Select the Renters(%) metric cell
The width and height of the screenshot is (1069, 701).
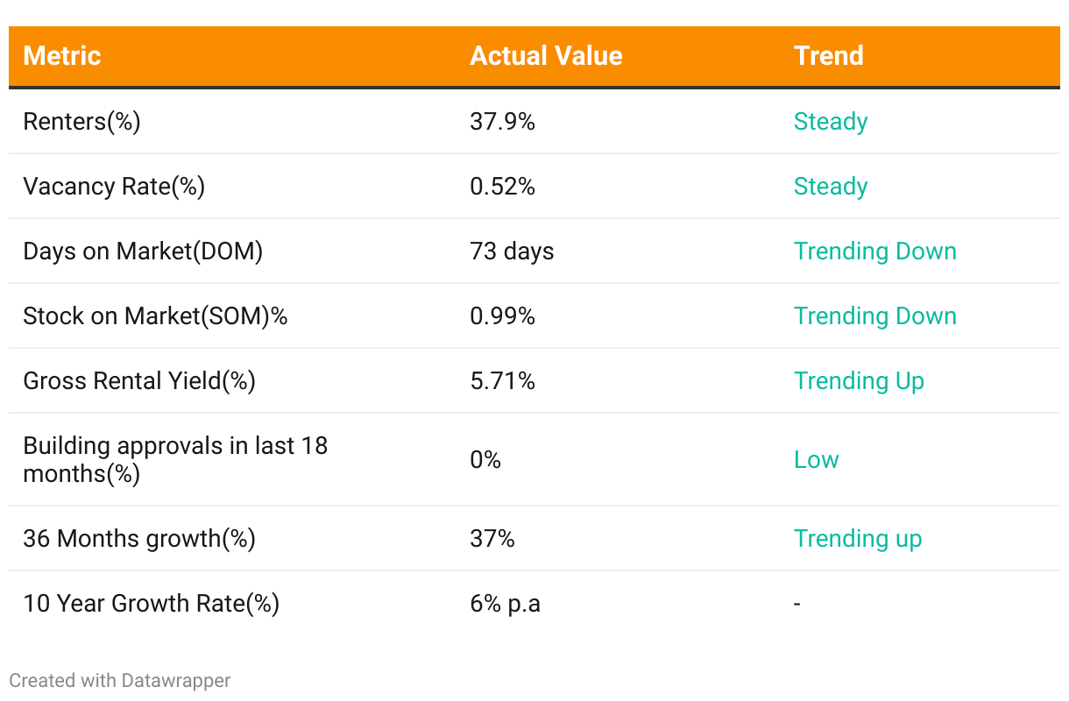(81, 122)
